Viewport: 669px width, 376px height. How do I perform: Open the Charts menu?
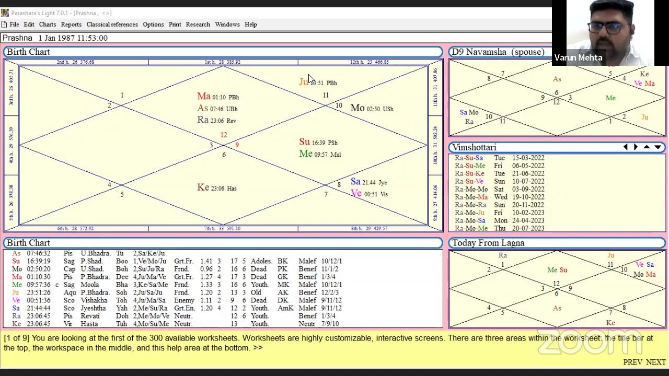pyautogui.click(x=47, y=25)
